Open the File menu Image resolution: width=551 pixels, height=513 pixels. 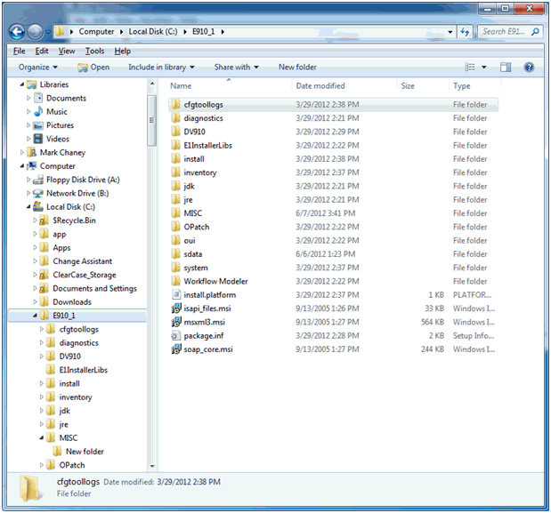click(19, 52)
